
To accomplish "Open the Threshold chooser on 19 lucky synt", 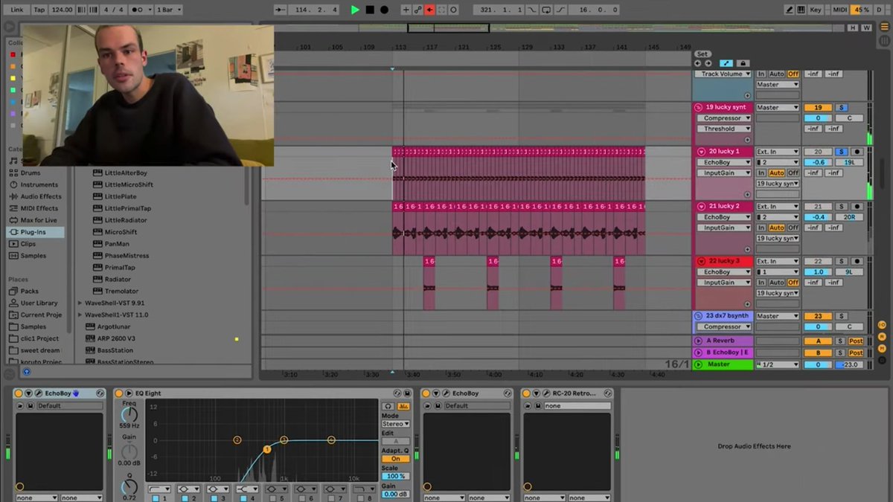I will pos(723,129).
